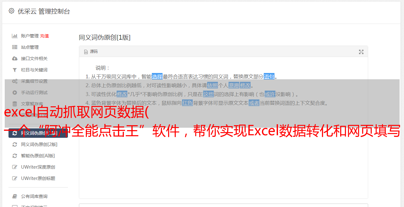Open 接口文件相关 cloud upload icon
Screen dimensions: 404x207
[14, 59]
